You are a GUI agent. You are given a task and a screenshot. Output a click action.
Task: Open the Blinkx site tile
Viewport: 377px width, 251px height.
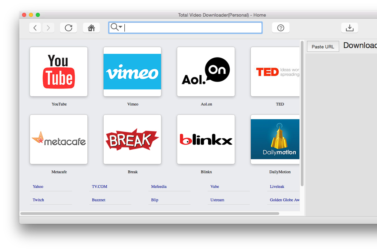pyautogui.click(x=206, y=139)
